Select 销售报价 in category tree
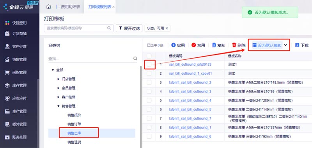Screen dimensions: 312x148 (x=74, y=115)
